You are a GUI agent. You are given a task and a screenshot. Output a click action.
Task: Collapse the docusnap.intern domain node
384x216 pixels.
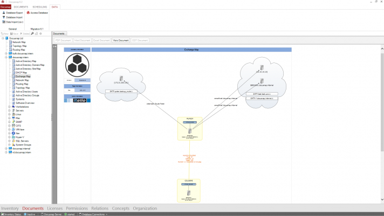[5, 57]
